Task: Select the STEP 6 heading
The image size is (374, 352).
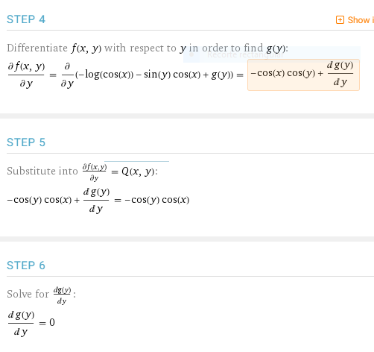Action: click(26, 265)
